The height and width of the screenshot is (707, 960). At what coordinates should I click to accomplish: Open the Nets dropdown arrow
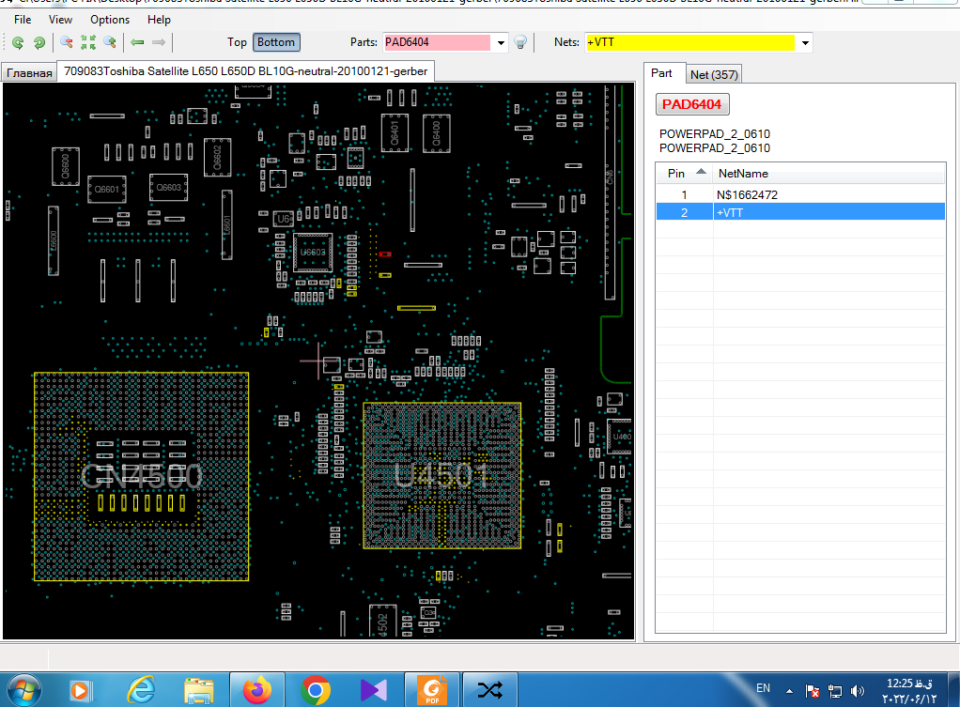coord(805,43)
